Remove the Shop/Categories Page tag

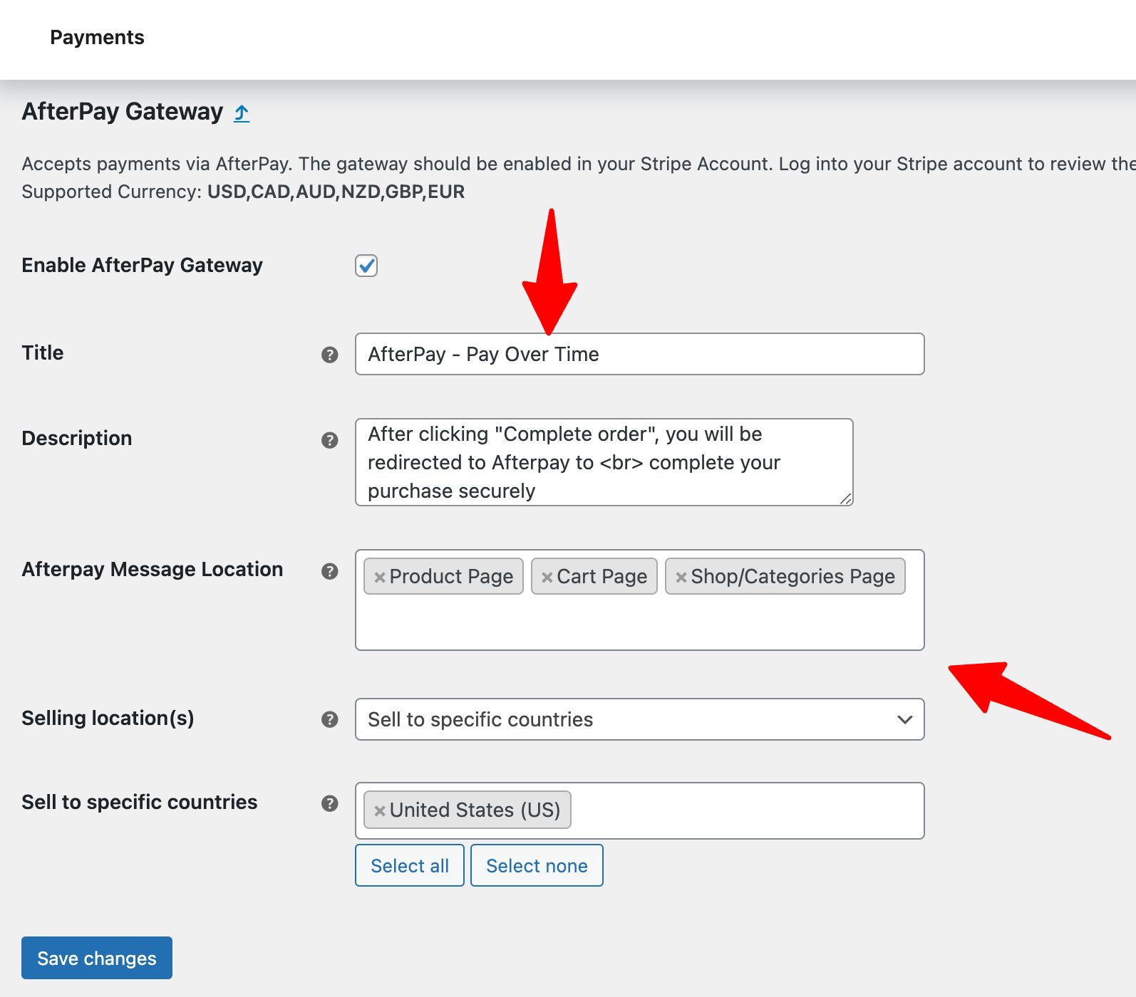point(681,578)
